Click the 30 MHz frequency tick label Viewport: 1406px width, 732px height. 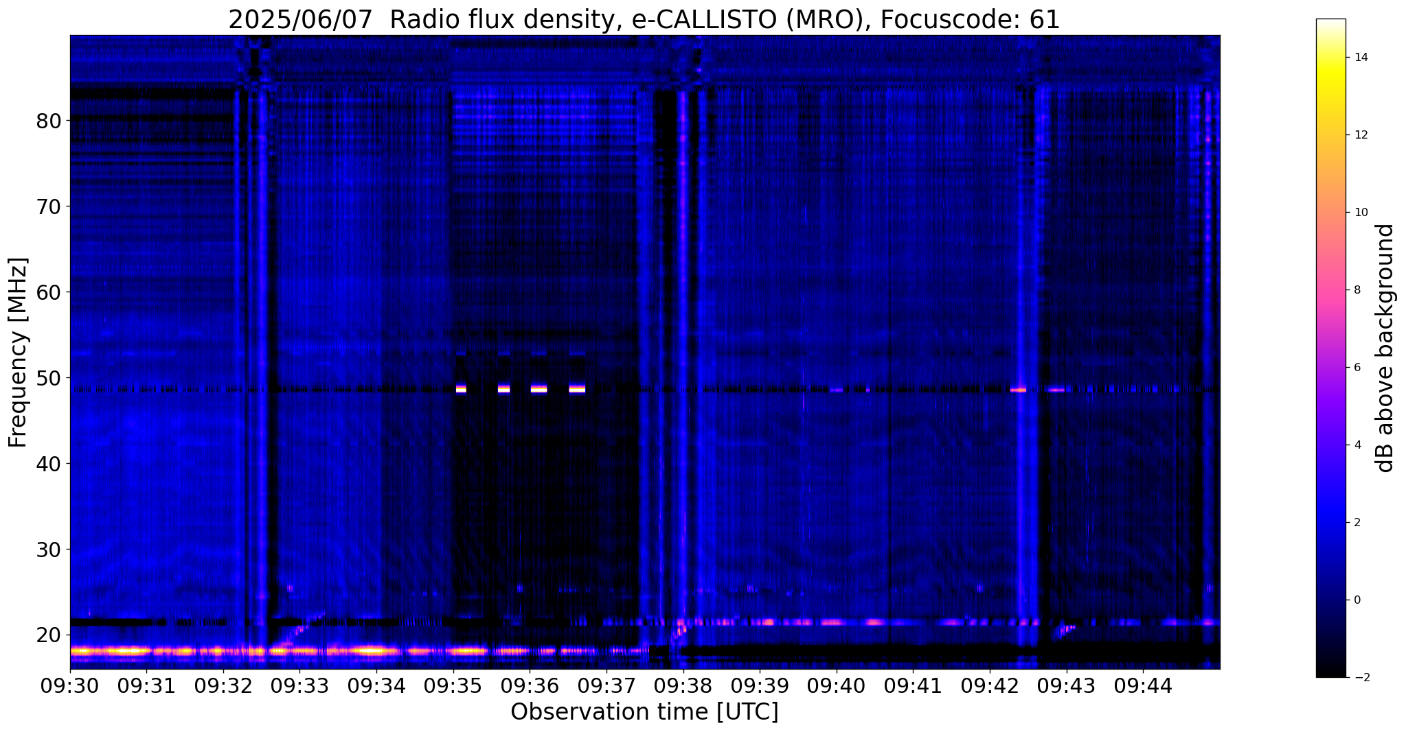[x=49, y=550]
